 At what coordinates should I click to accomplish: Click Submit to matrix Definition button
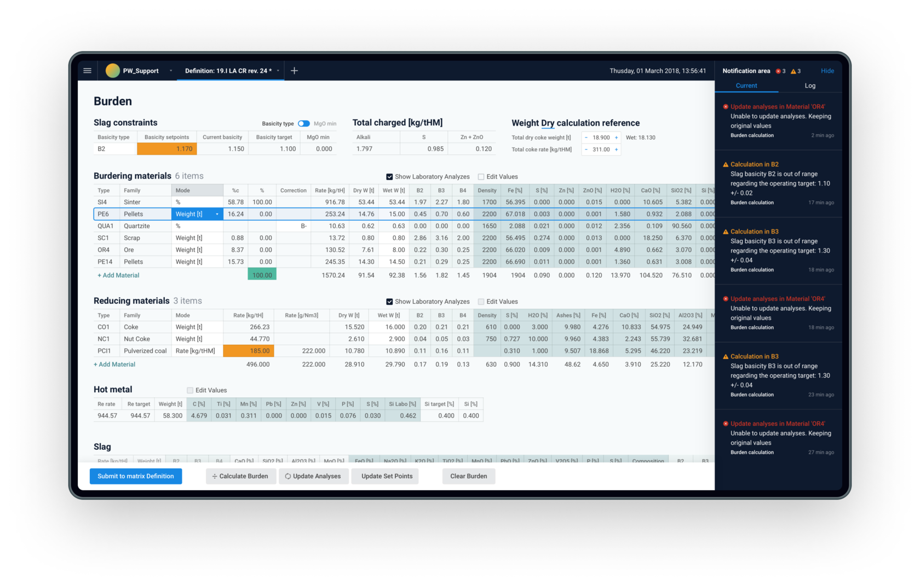coord(136,476)
